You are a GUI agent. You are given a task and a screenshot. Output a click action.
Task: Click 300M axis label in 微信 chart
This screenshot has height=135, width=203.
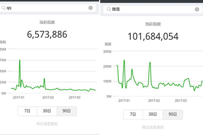click(x=107, y=52)
